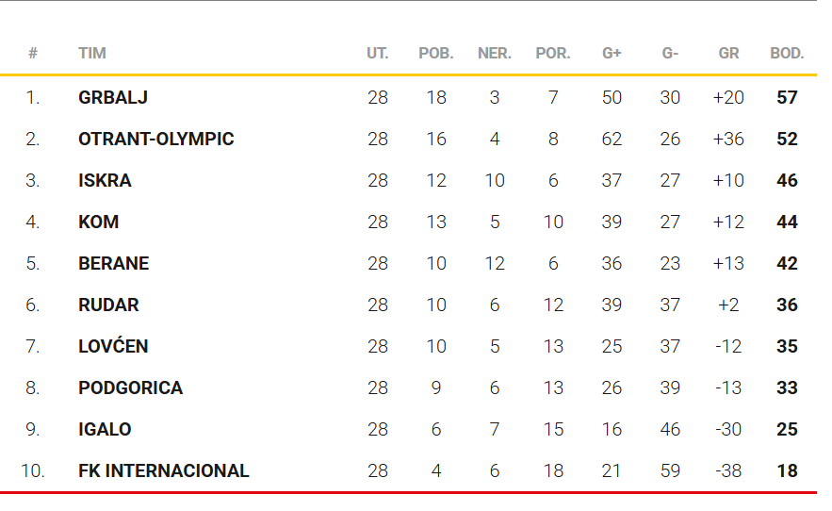Open the Igalo team link

coord(105,429)
